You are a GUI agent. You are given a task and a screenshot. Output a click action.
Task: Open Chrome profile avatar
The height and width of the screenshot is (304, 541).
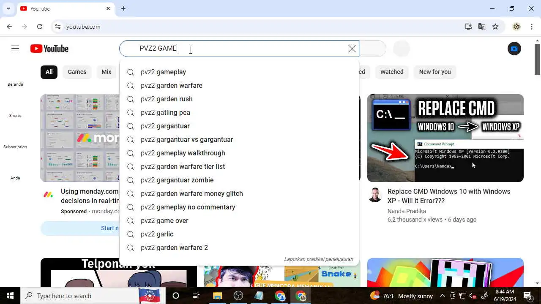(x=516, y=27)
